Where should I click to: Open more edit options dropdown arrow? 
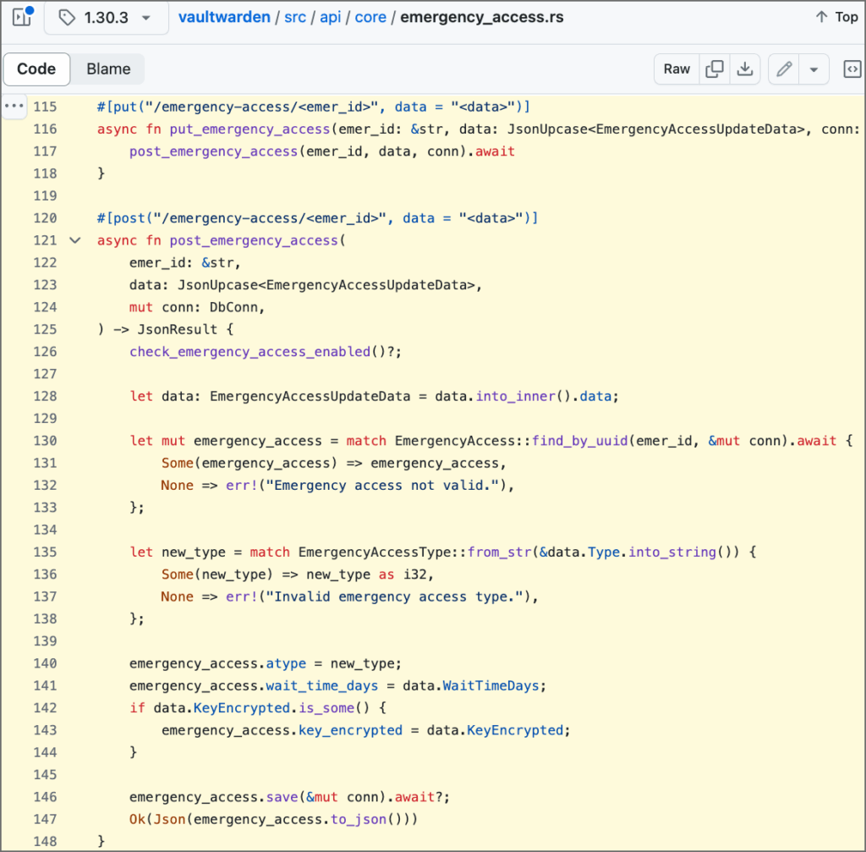click(814, 69)
